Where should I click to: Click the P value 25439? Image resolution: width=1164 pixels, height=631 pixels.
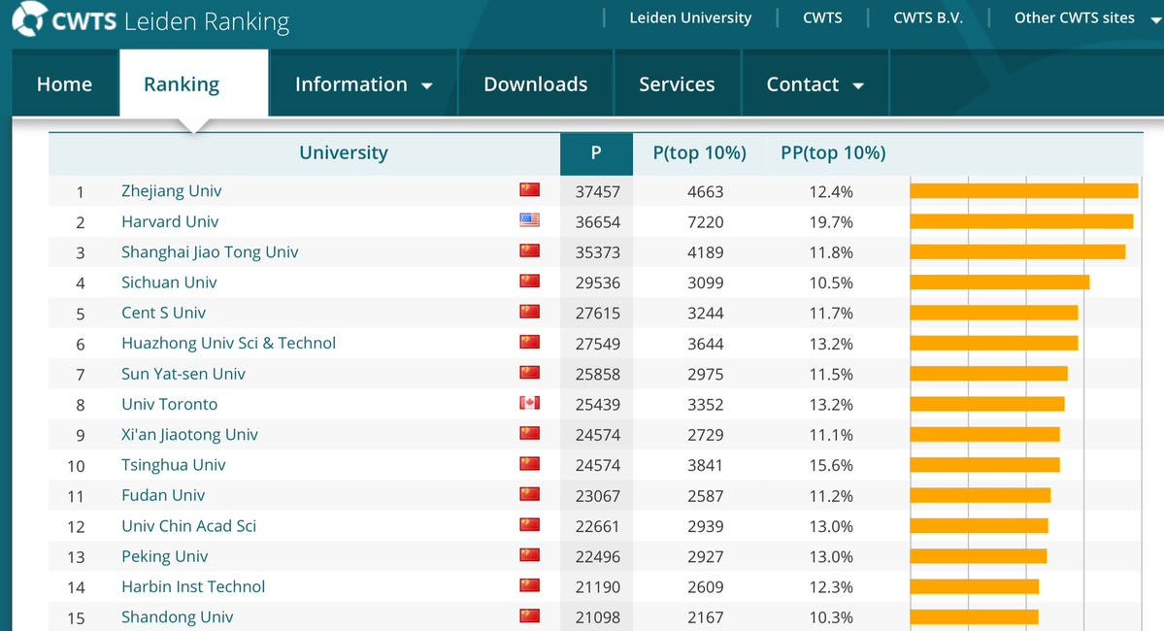pos(598,405)
